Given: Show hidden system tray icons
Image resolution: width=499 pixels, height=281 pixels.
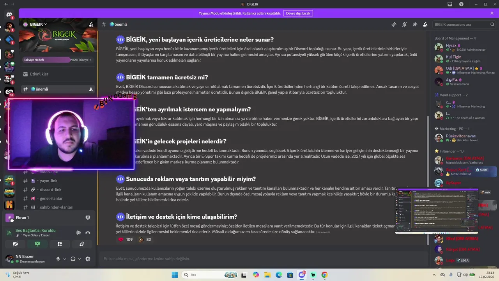Looking at the screenshot, I should (434, 275).
